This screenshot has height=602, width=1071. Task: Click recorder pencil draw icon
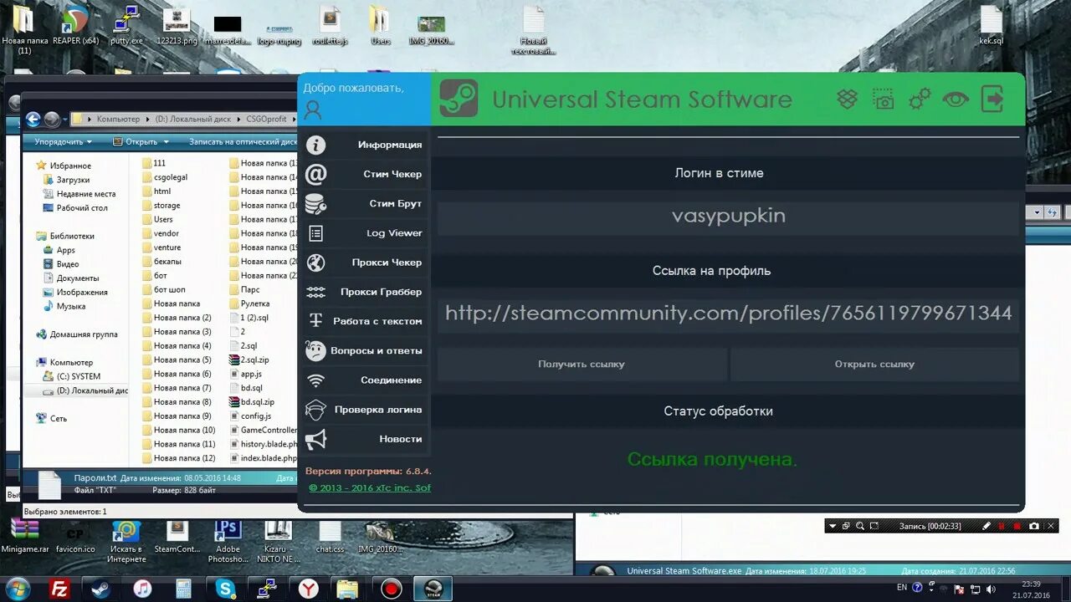click(986, 526)
